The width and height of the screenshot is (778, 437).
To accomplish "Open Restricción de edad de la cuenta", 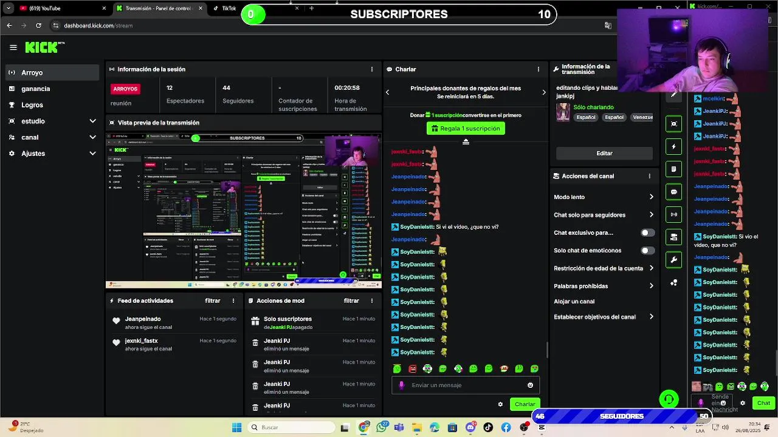I will [x=604, y=268].
